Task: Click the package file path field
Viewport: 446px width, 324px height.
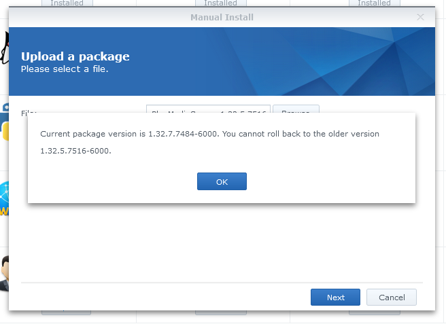Action: tap(208, 109)
